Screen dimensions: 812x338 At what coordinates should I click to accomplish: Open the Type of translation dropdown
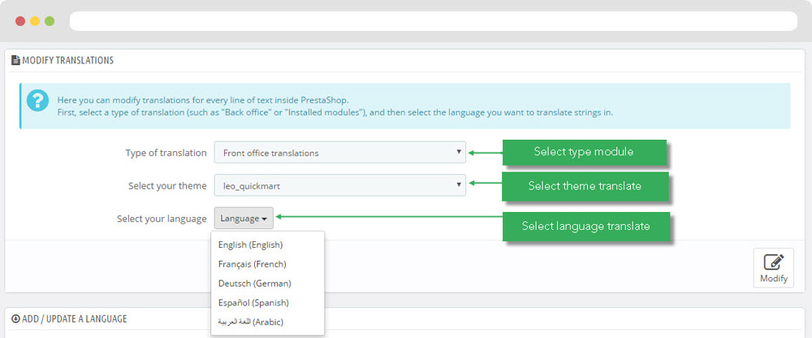tap(339, 153)
